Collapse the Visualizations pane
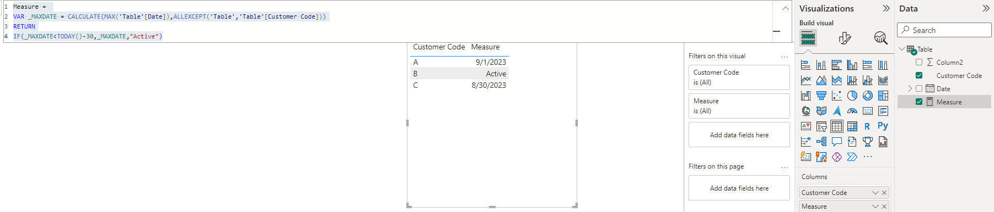The image size is (994, 212). click(x=886, y=8)
